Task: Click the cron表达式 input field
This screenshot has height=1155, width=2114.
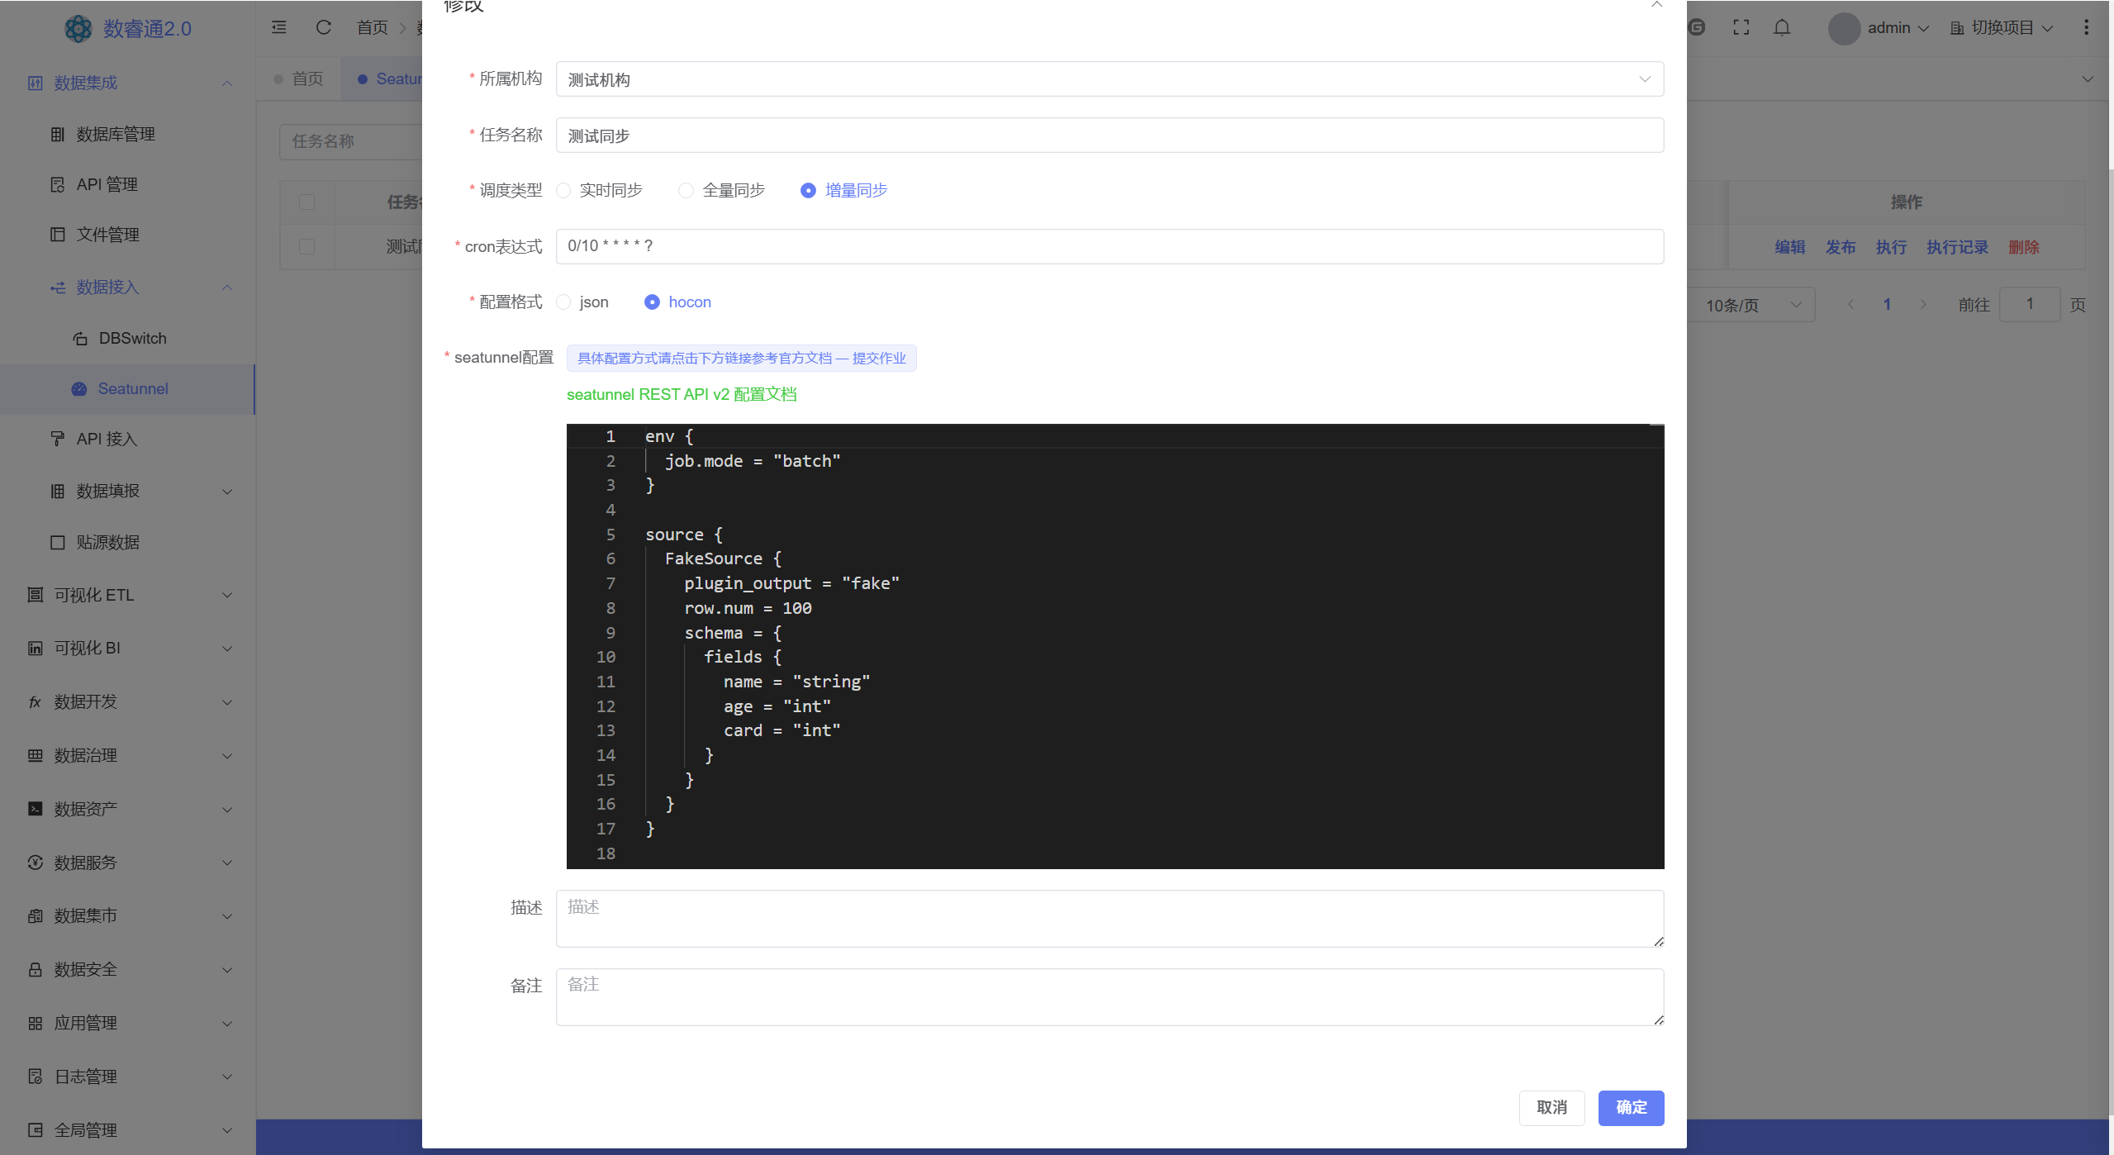Action: point(1109,246)
